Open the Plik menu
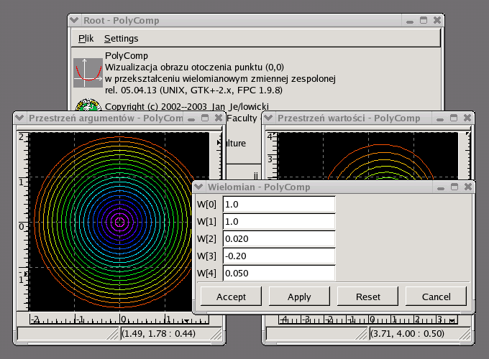Screen dimensions: 489x359 click(x=86, y=39)
